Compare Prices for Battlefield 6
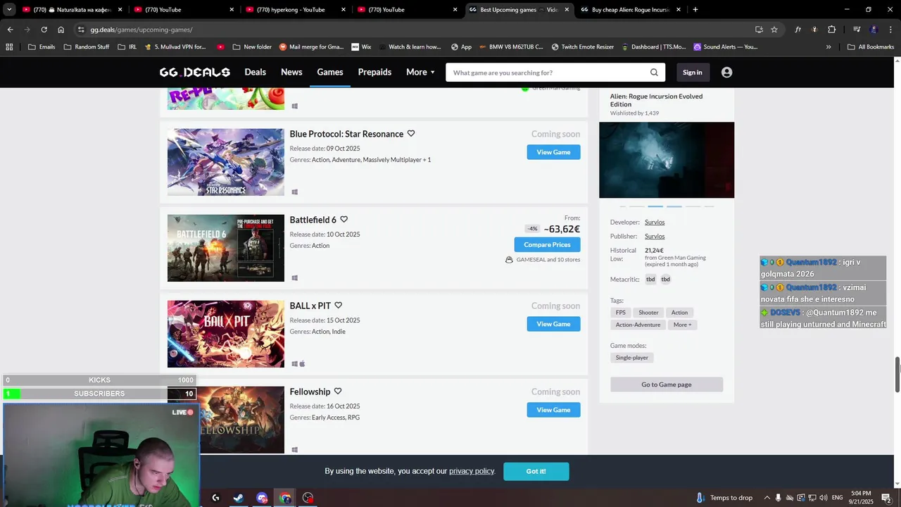This screenshot has width=901, height=507. (x=547, y=244)
